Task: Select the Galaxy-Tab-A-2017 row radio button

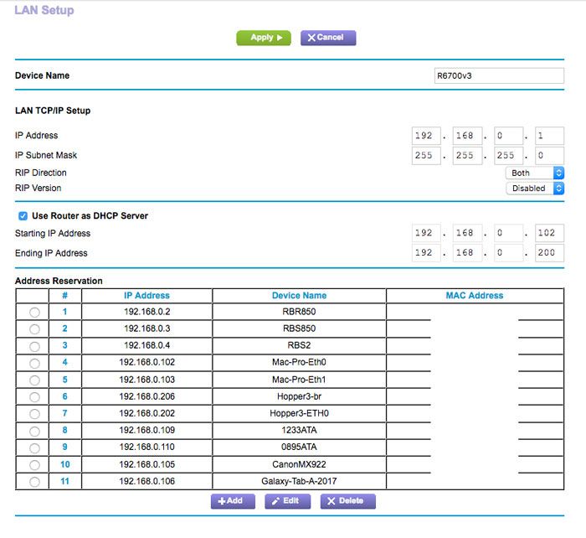Action: (x=34, y=482)
